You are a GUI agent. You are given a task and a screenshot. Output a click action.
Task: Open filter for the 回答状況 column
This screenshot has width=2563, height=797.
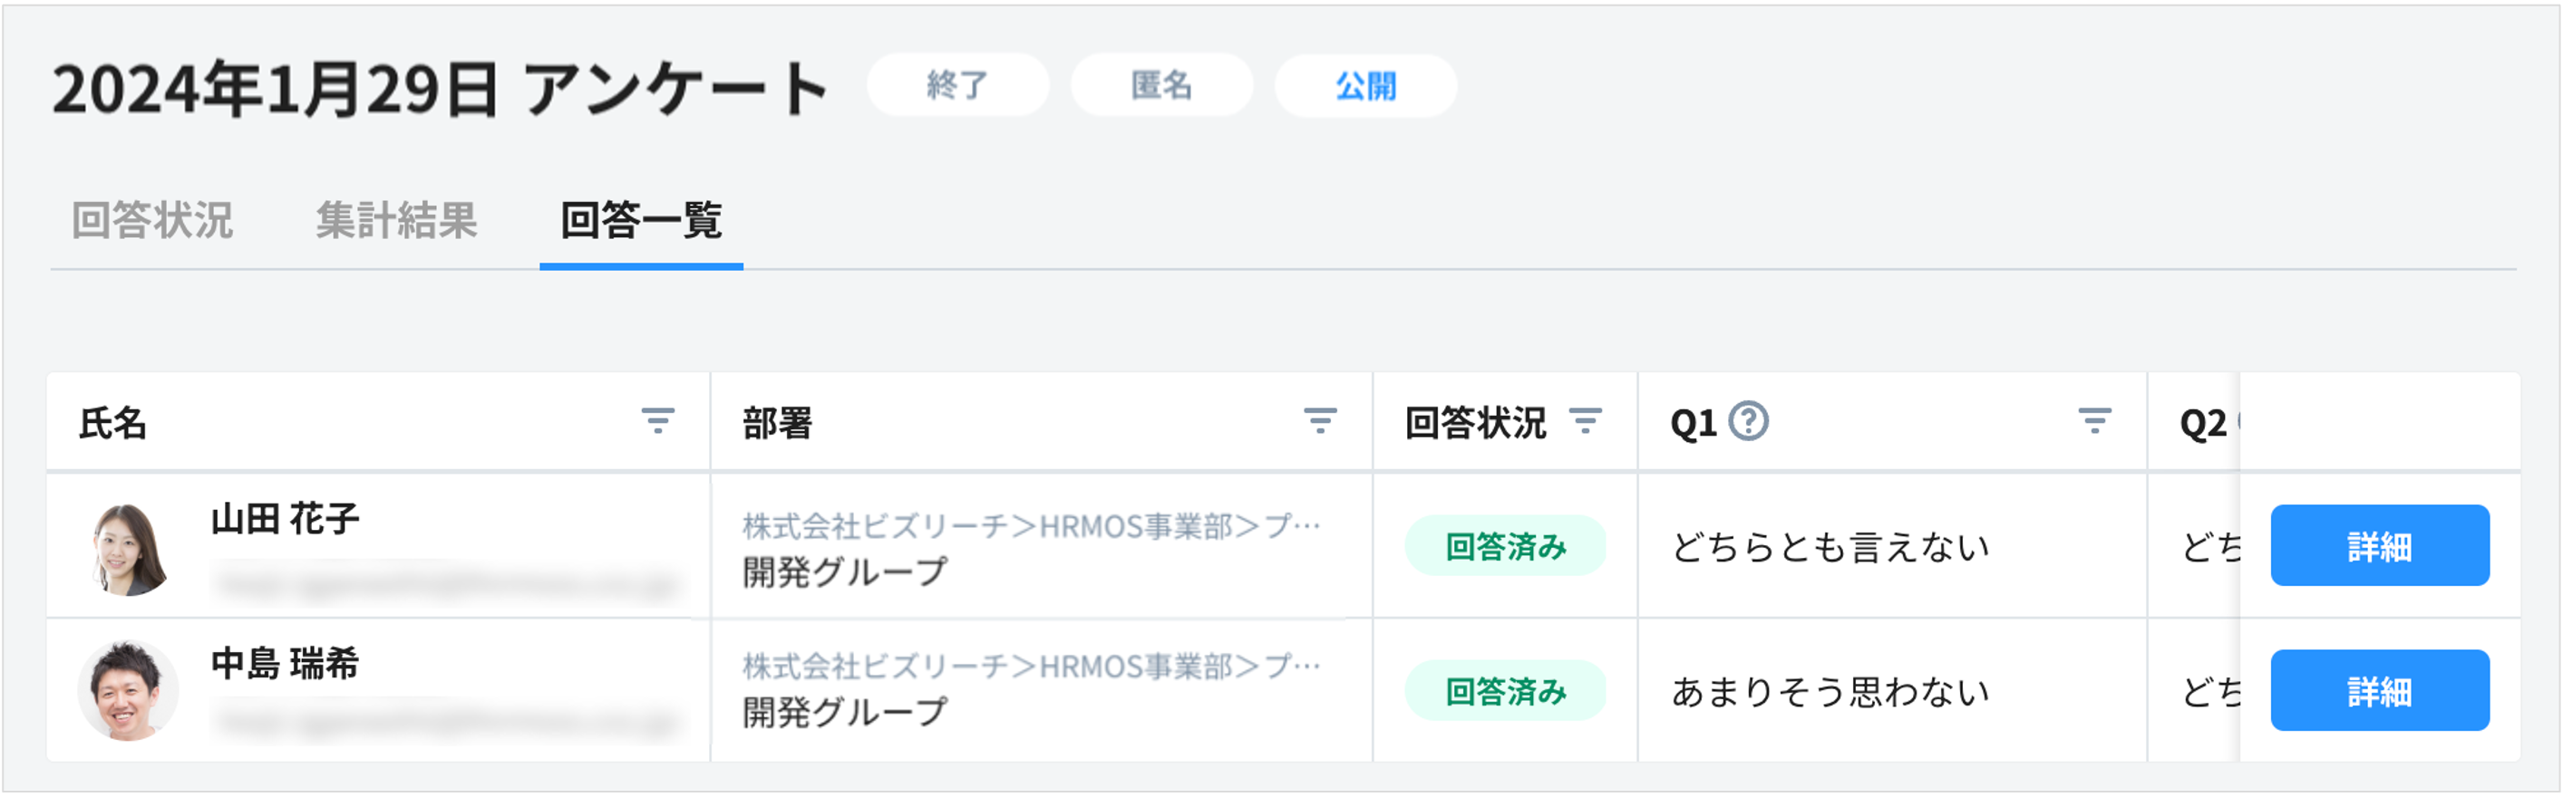pos(1588,421)
